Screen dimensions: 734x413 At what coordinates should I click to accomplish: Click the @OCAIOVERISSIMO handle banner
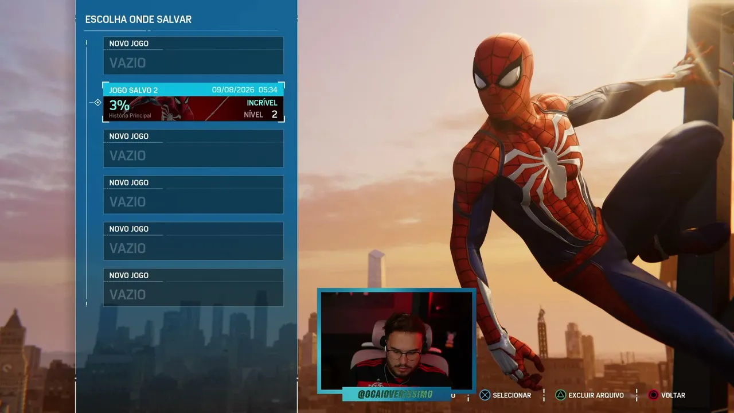(x=396, y=394)
